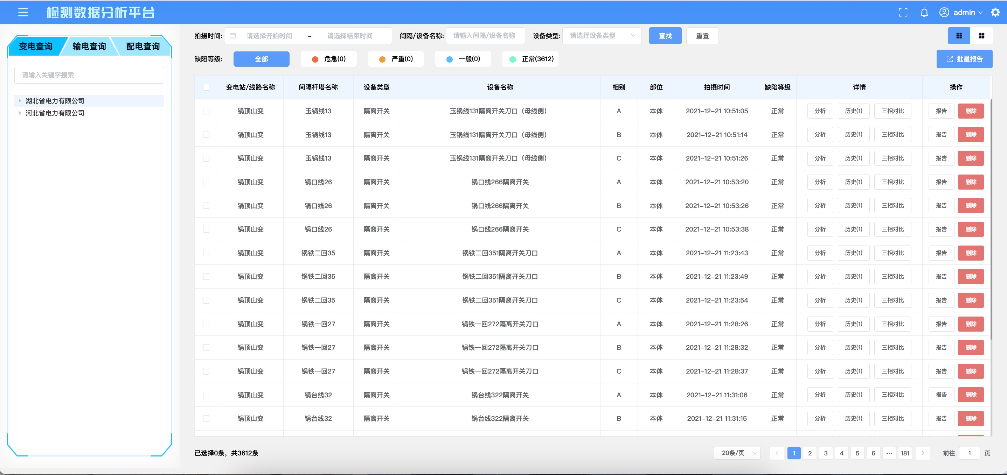
Task: Open the 20条/页 page size dropdown
Action: click(x=737, y=453)
